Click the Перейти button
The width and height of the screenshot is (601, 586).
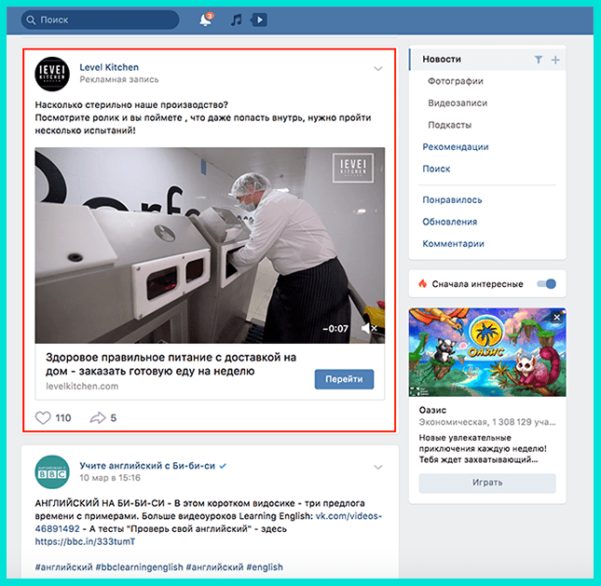tap(344, 379)
